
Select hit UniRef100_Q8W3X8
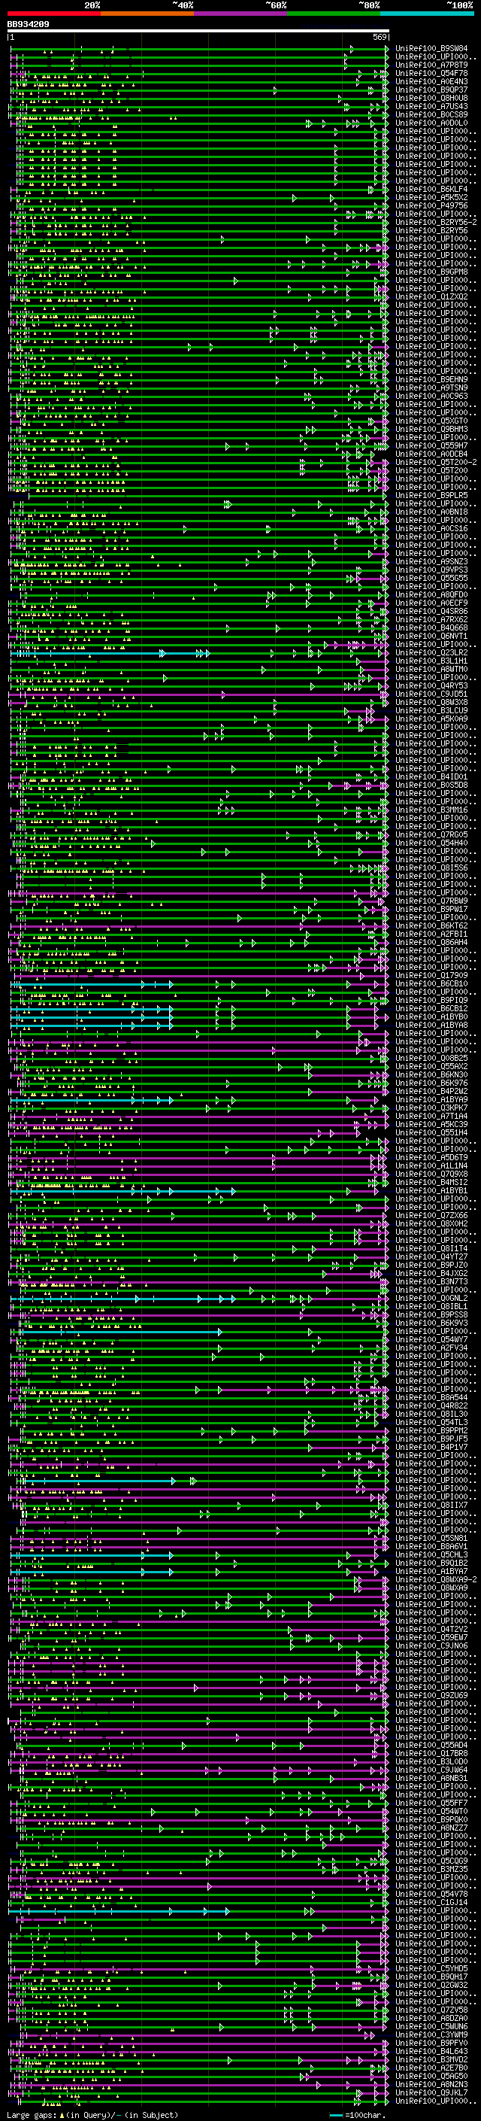tap(431, 702)
